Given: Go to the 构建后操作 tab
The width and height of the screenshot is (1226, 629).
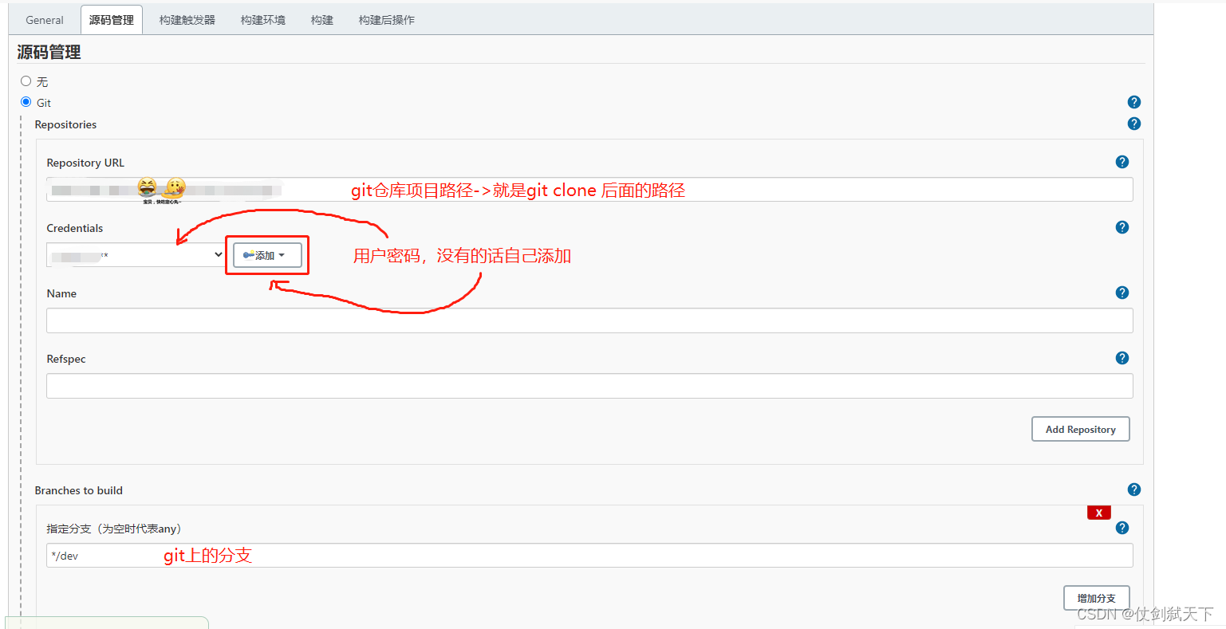Looking at the screenshot, I should click(387, 20).
